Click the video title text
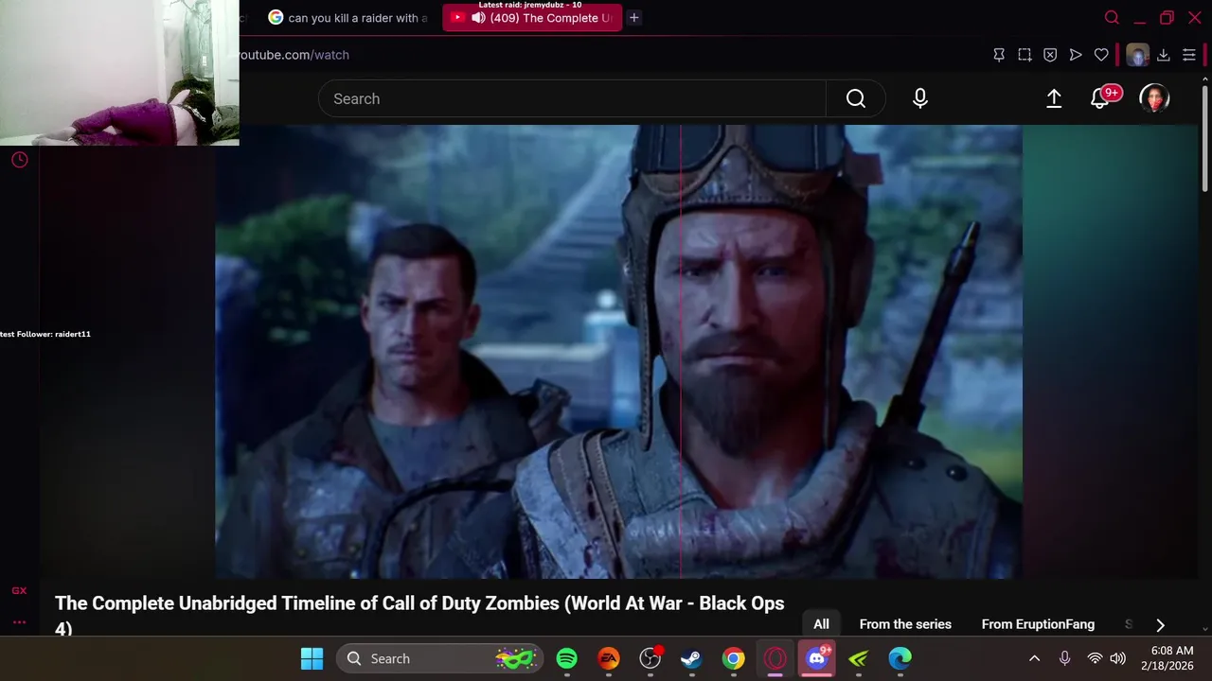 point(419,615)
